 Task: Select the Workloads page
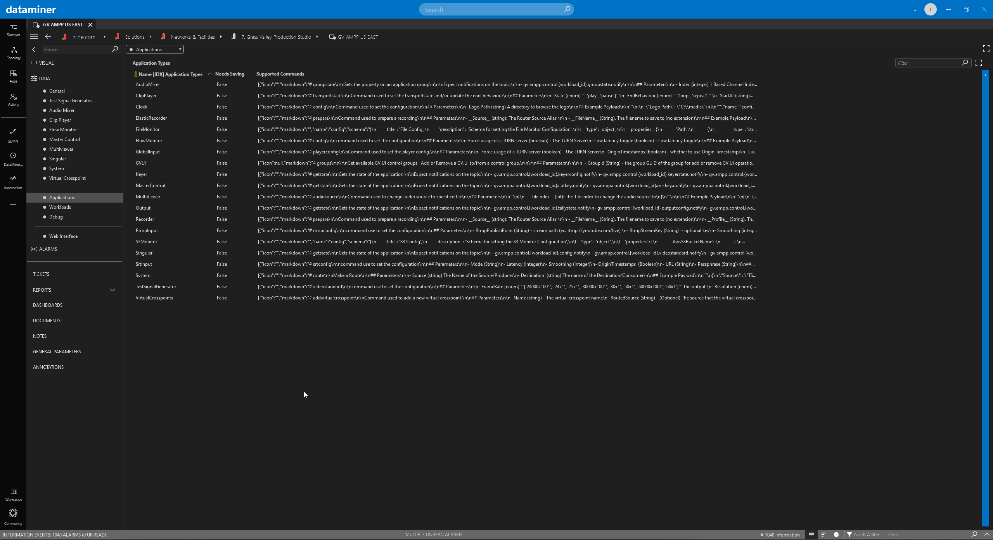click(60, 207)
